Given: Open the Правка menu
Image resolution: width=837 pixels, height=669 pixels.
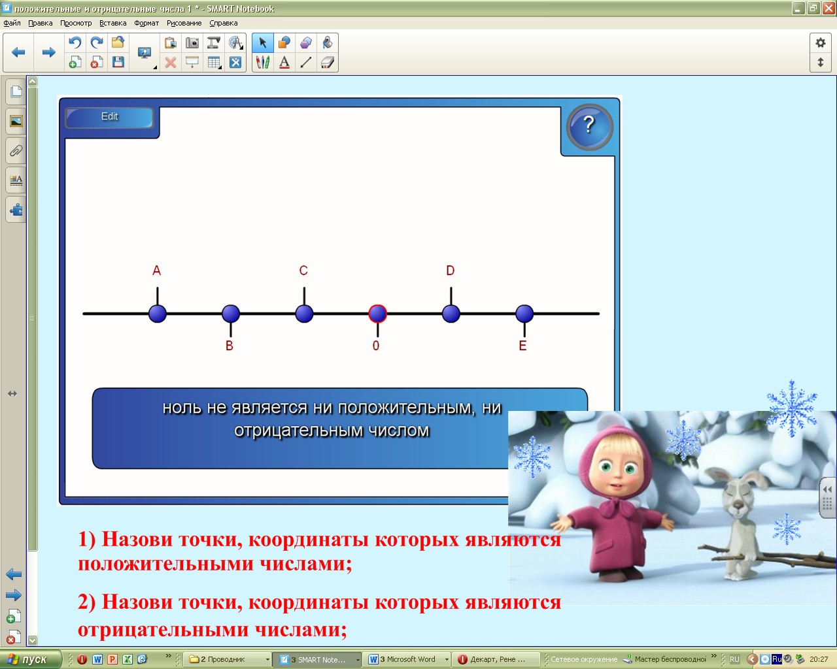Looking at the screenshot, I should 40,23.
